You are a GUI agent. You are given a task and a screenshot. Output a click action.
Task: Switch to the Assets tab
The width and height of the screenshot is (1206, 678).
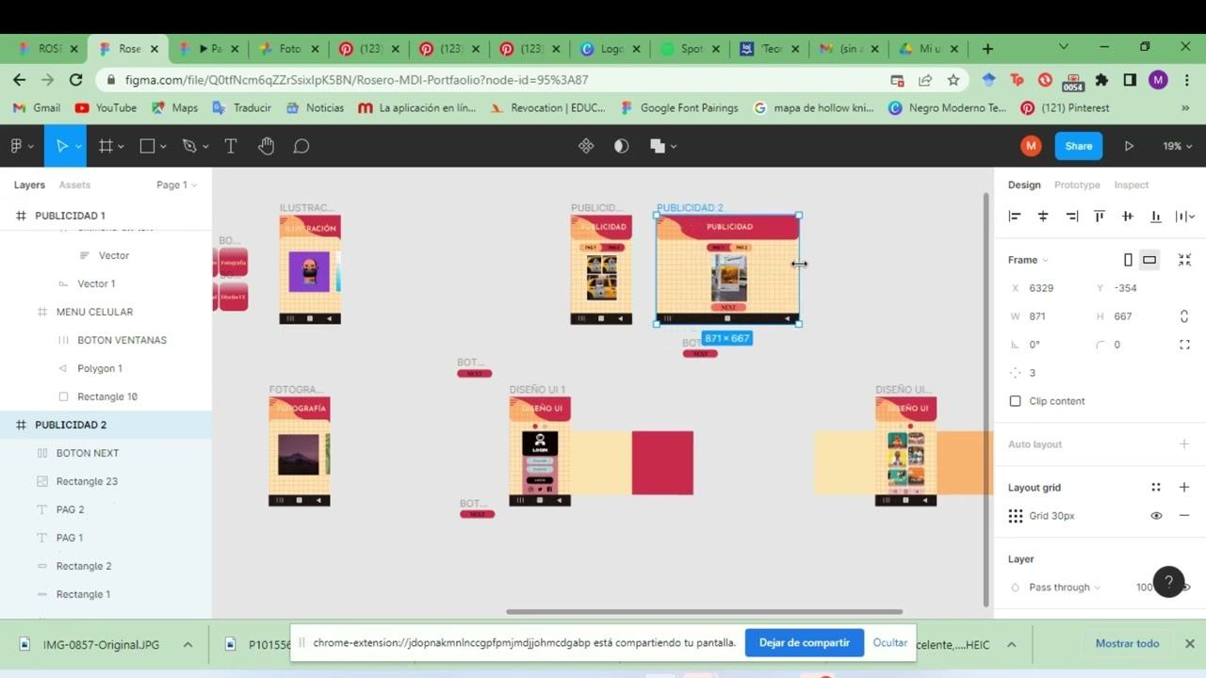(x=74, y=185)
